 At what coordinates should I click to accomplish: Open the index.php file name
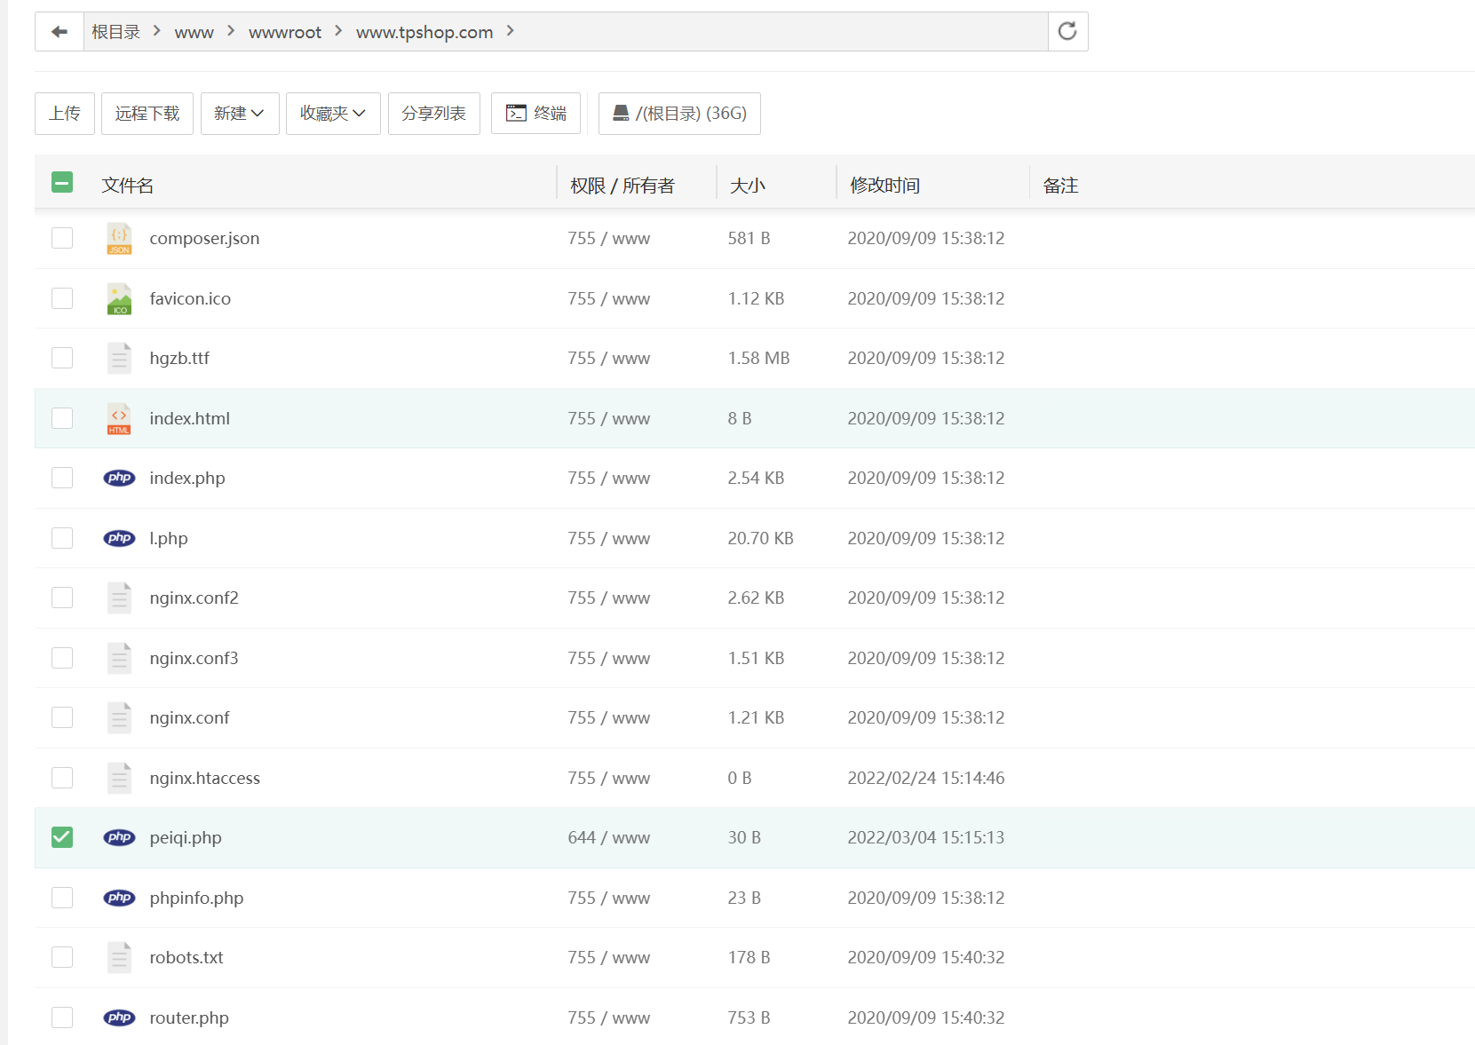pos(187,479)
